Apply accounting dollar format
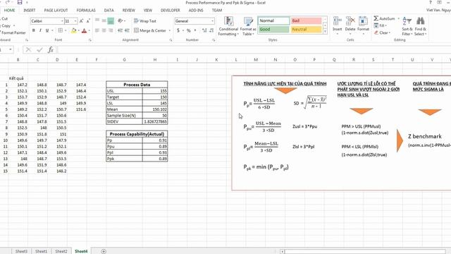 click(x=178, y=30)
